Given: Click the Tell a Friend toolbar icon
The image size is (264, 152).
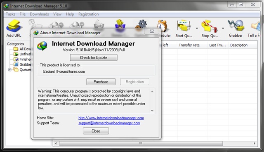Looking at the screenshot, I should pyautogui.click(x=256, y=26).
